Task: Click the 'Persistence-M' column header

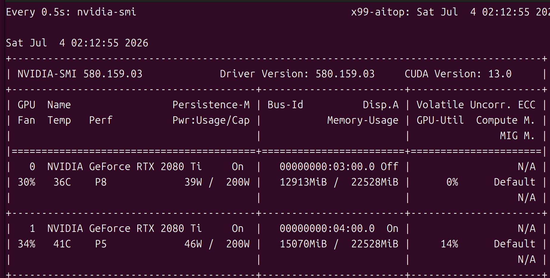Action: (x=211, y=105)
